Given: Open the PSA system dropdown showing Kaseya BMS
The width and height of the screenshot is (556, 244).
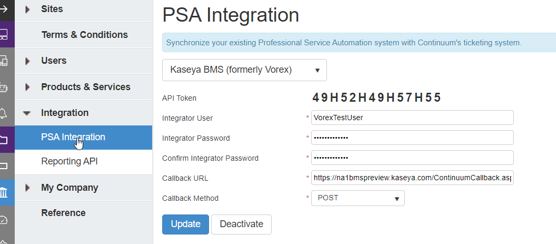Looking at the screenshot, I should point(244,70).
